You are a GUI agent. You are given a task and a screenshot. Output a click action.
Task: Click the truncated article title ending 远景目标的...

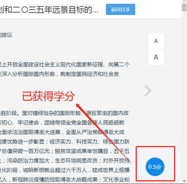[49, 9]
